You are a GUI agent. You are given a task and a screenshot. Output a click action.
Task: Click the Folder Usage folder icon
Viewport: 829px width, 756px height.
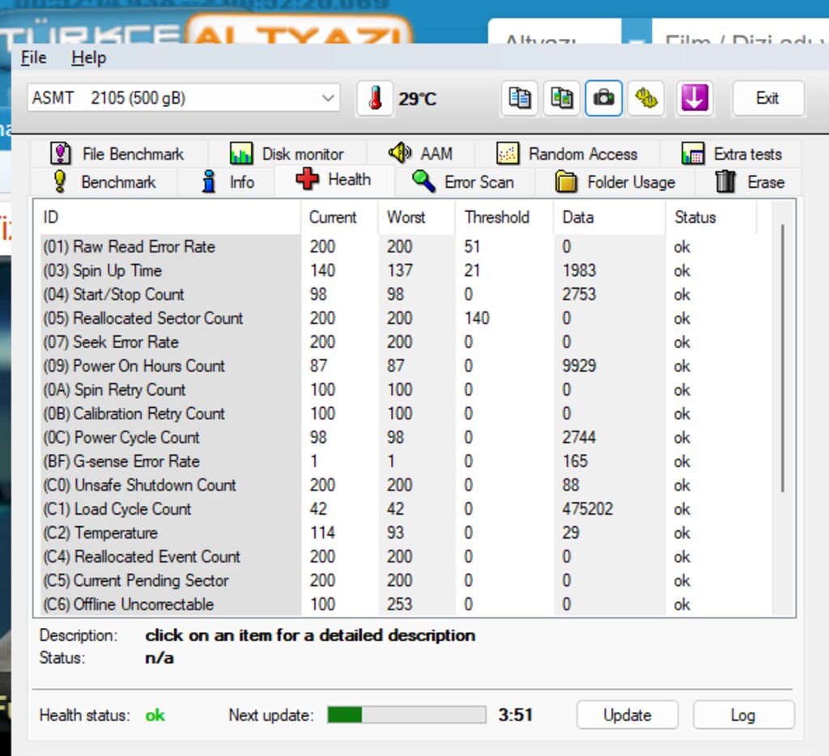566,181
